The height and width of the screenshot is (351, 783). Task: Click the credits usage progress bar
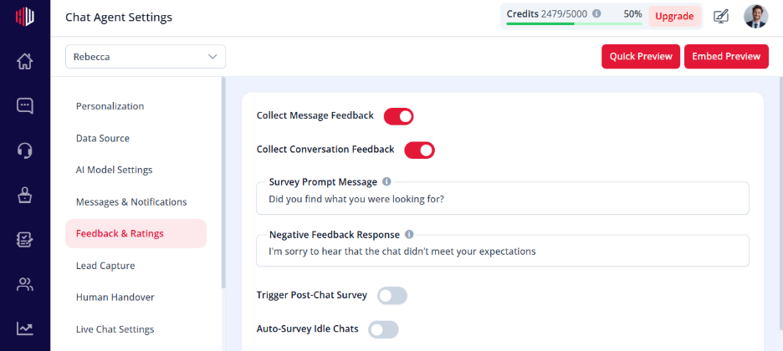pyautogui.click(x=574, y=23)
